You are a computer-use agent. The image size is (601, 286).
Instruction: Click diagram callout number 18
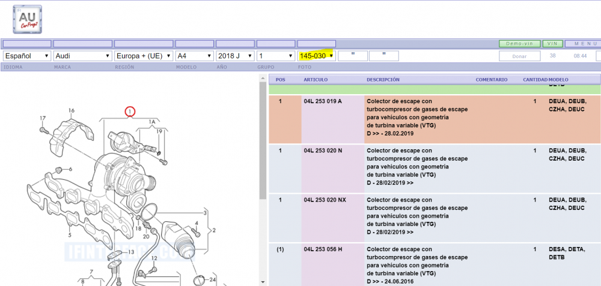[138, 228]
